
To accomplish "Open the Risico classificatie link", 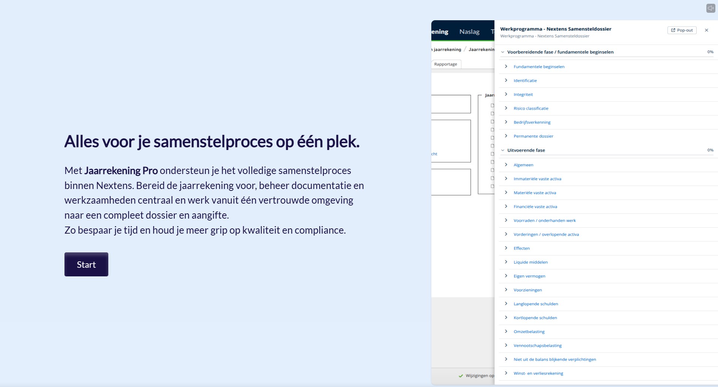I will tap(531, 108).
